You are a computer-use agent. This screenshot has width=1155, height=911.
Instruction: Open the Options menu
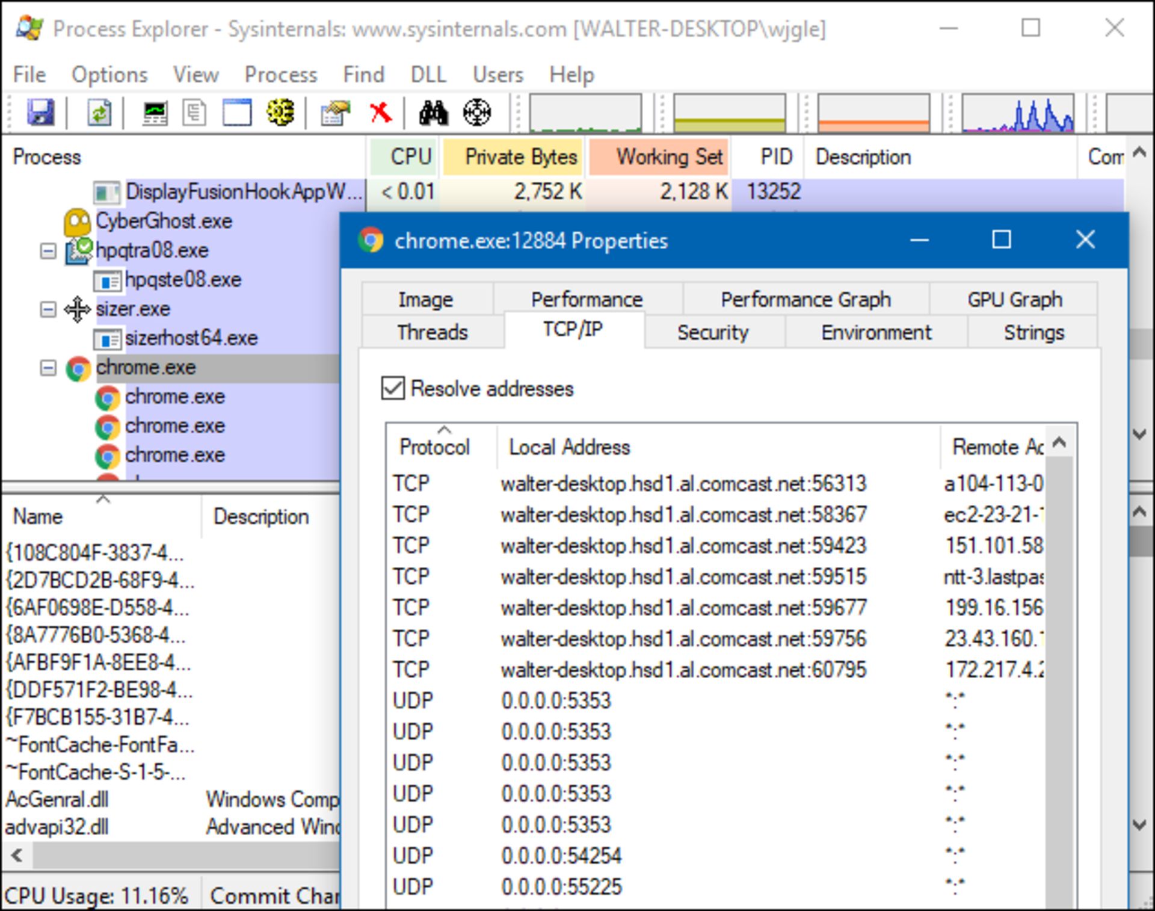click(x=109, y=75)
